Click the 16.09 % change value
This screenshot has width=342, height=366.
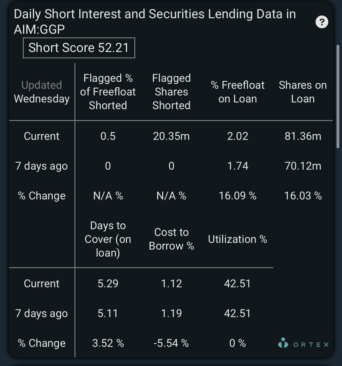pyautogui.click(x=238, y=196)
